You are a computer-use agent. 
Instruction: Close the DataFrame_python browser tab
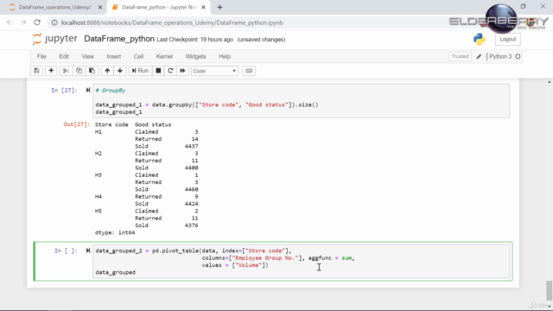[204, 7]
